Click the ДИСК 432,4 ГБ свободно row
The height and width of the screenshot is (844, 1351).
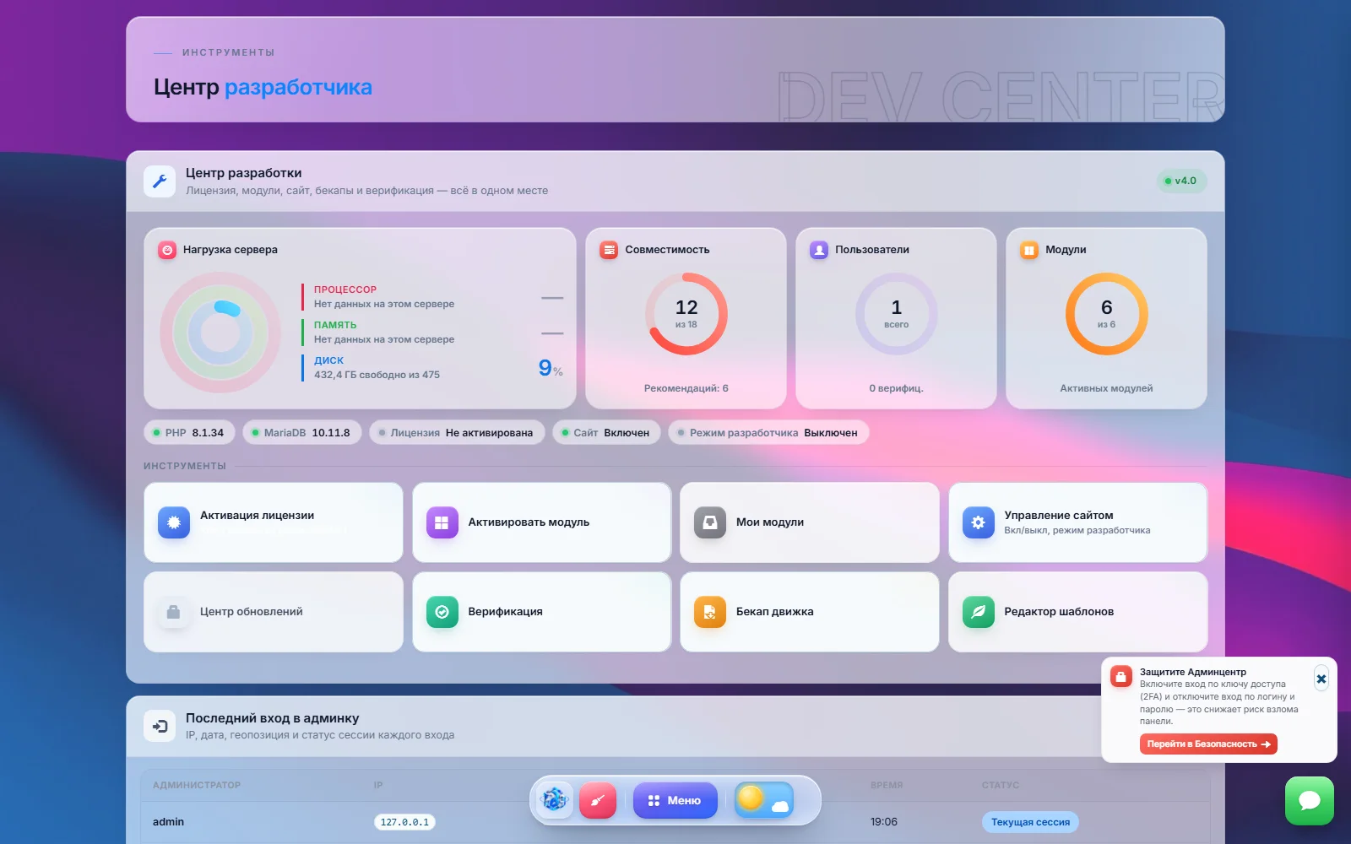tap(432, 368)
